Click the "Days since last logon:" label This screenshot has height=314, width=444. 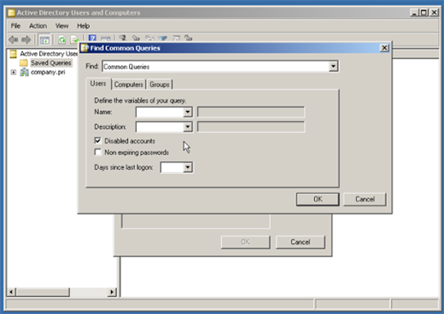(x=124, y=167)
